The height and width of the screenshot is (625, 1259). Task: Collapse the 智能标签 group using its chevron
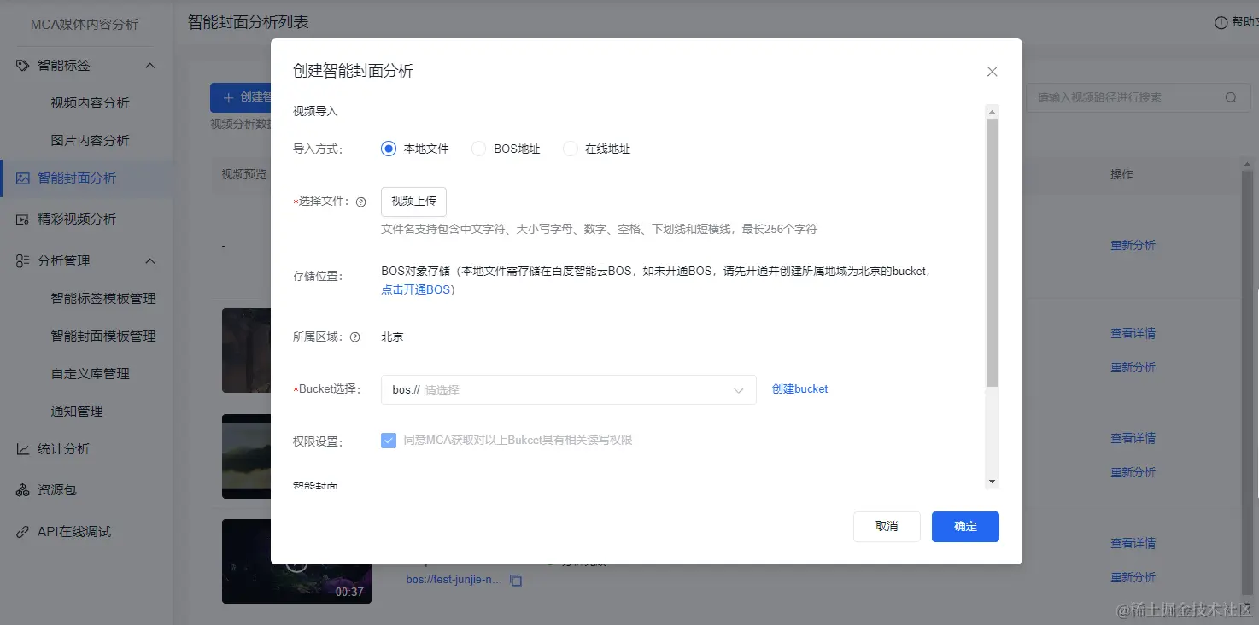tap(150, 66)
